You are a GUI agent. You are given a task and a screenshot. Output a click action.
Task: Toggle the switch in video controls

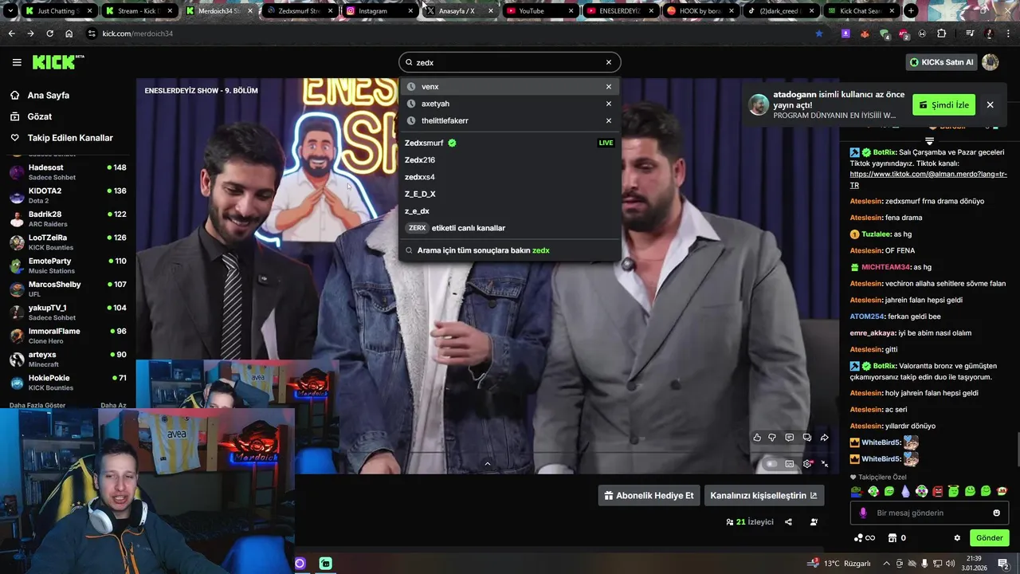[771, 464]
